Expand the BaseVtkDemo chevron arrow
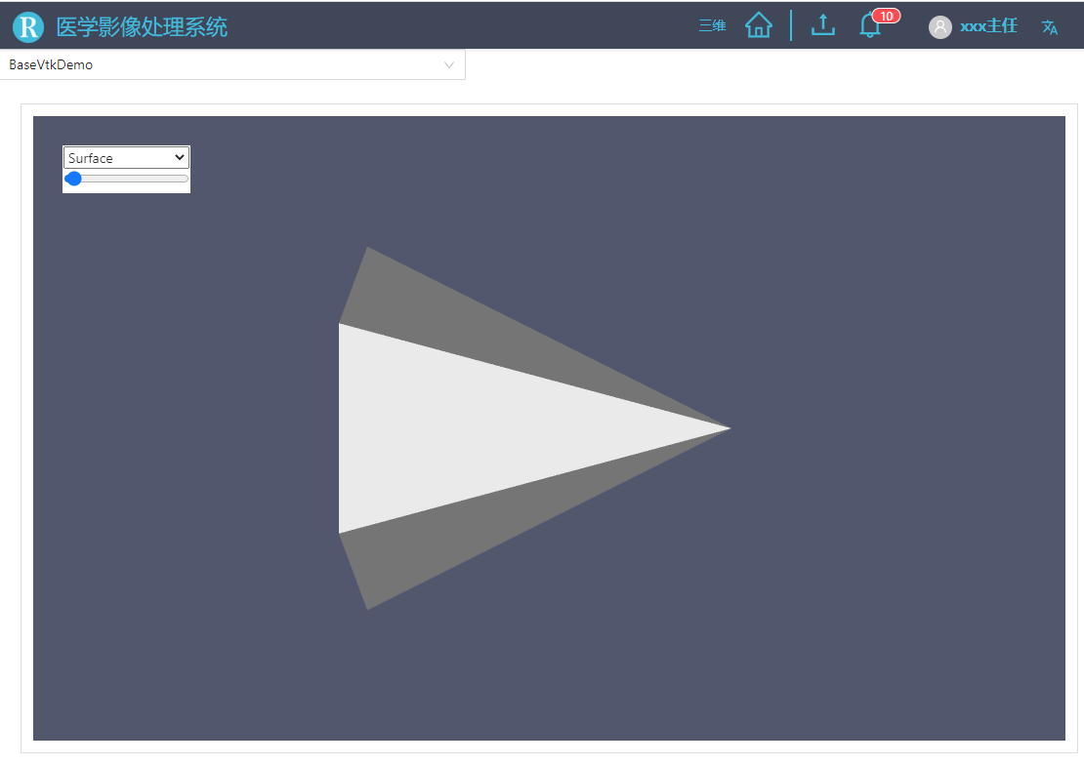 coord(448,65)
